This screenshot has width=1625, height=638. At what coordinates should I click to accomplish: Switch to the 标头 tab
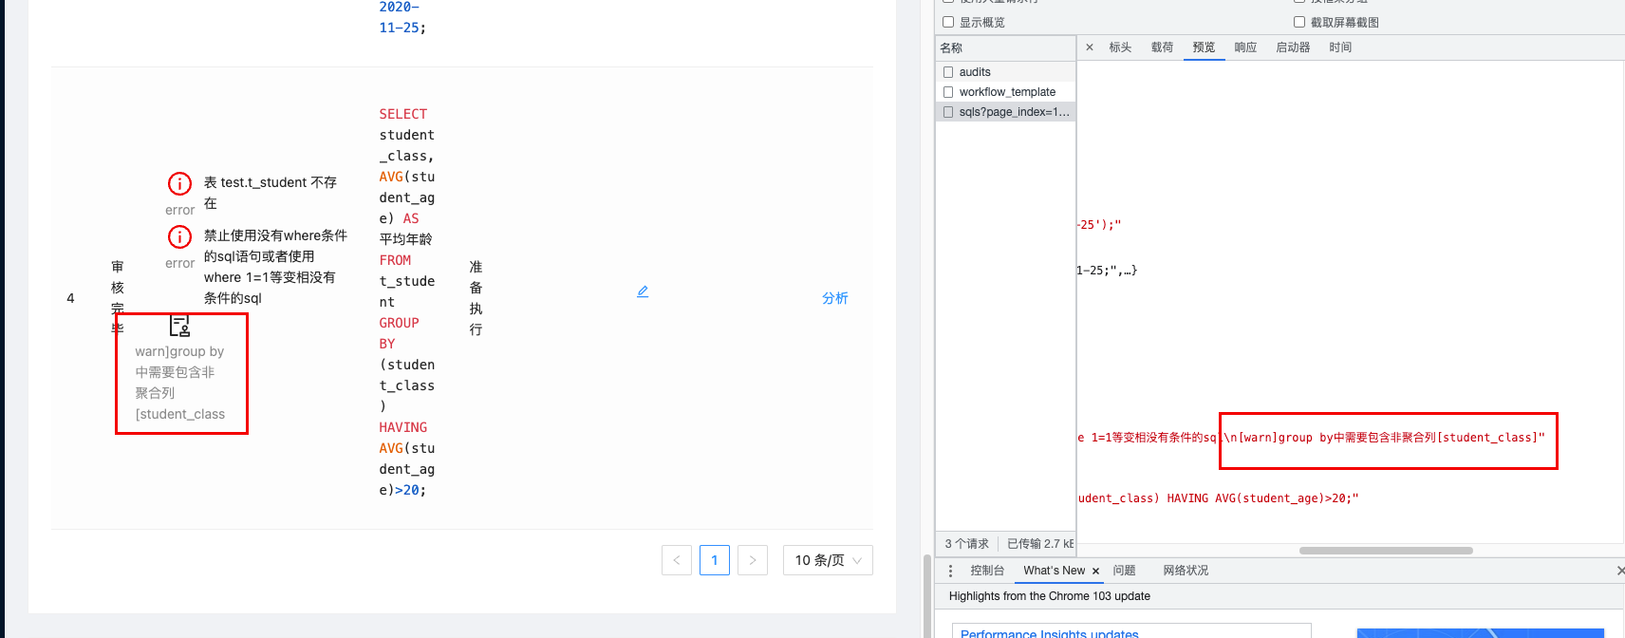(x=1120, y=47)
